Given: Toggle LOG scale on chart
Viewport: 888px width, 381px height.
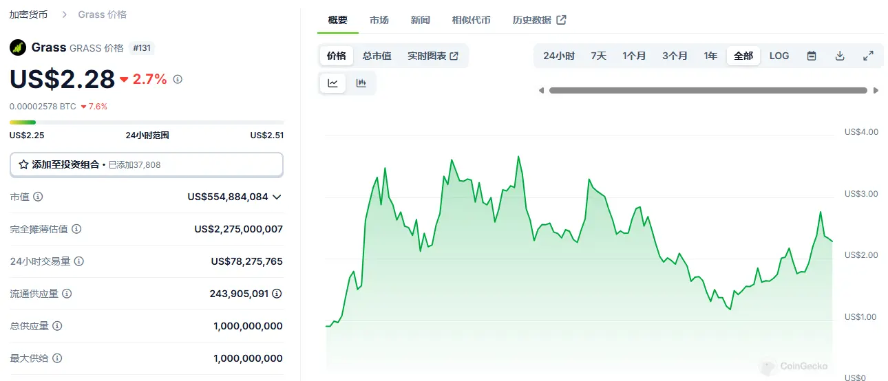Looking at the screenshot, I should coord(779,56).
